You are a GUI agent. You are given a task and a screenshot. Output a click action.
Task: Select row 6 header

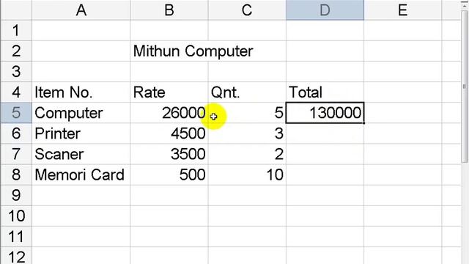point(16,133)
